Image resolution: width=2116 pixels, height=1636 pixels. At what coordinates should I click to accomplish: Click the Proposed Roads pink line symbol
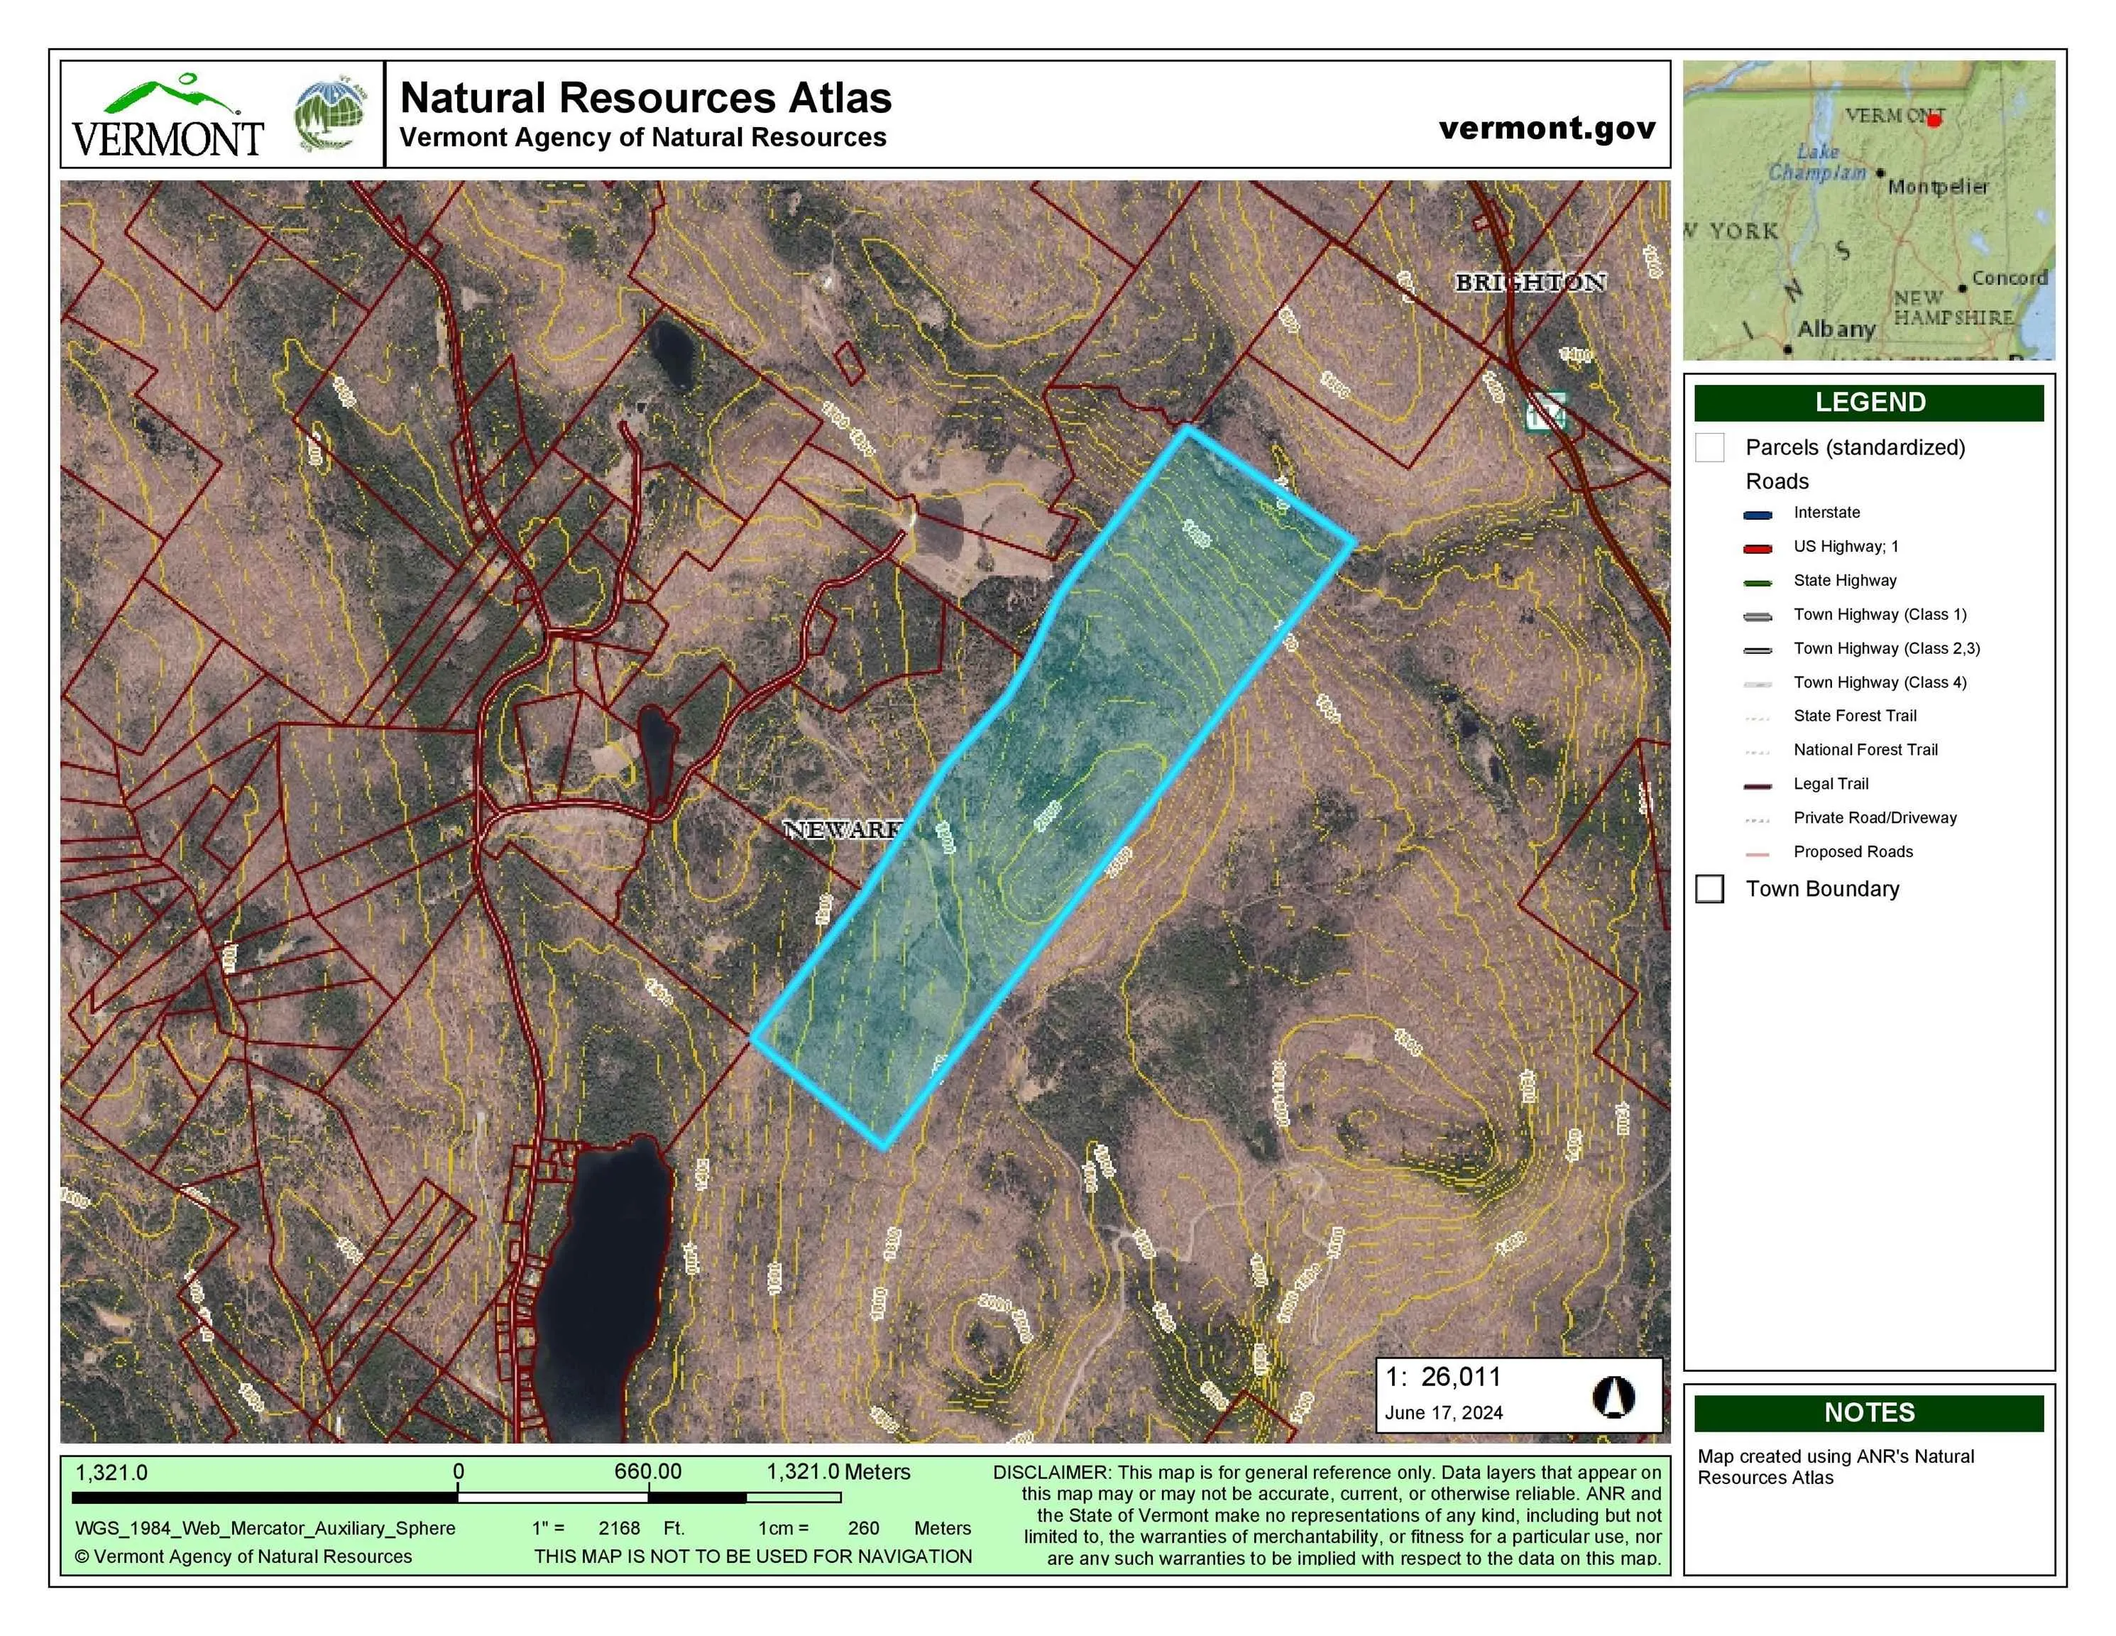pos(1758,854)
